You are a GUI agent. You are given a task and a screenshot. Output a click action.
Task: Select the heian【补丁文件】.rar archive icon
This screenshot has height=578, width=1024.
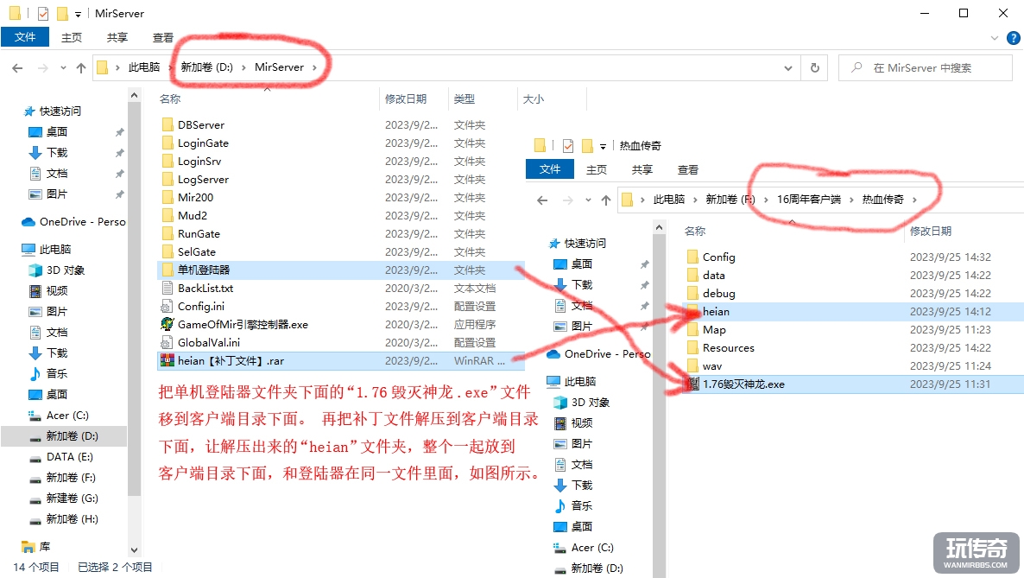[168, 361]
